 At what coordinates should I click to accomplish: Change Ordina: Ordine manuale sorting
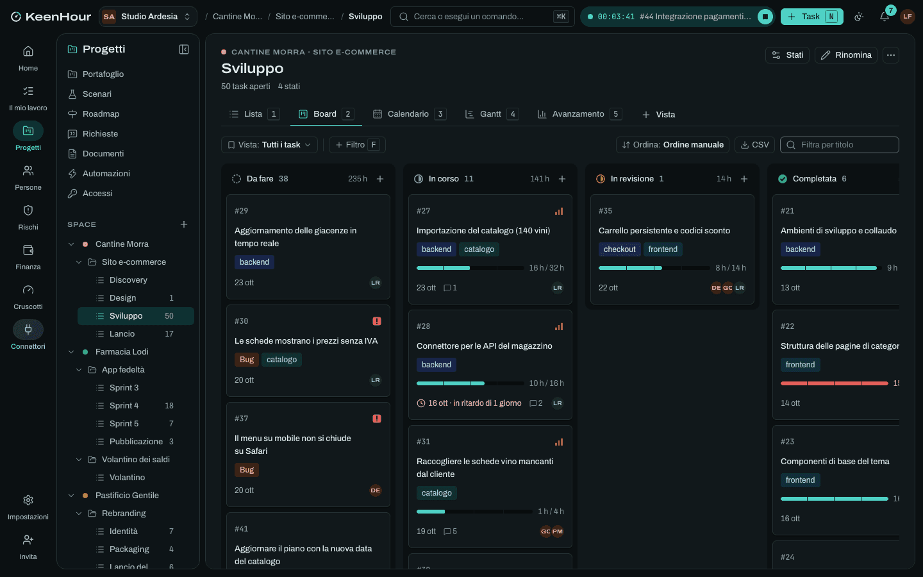point(672,145)
